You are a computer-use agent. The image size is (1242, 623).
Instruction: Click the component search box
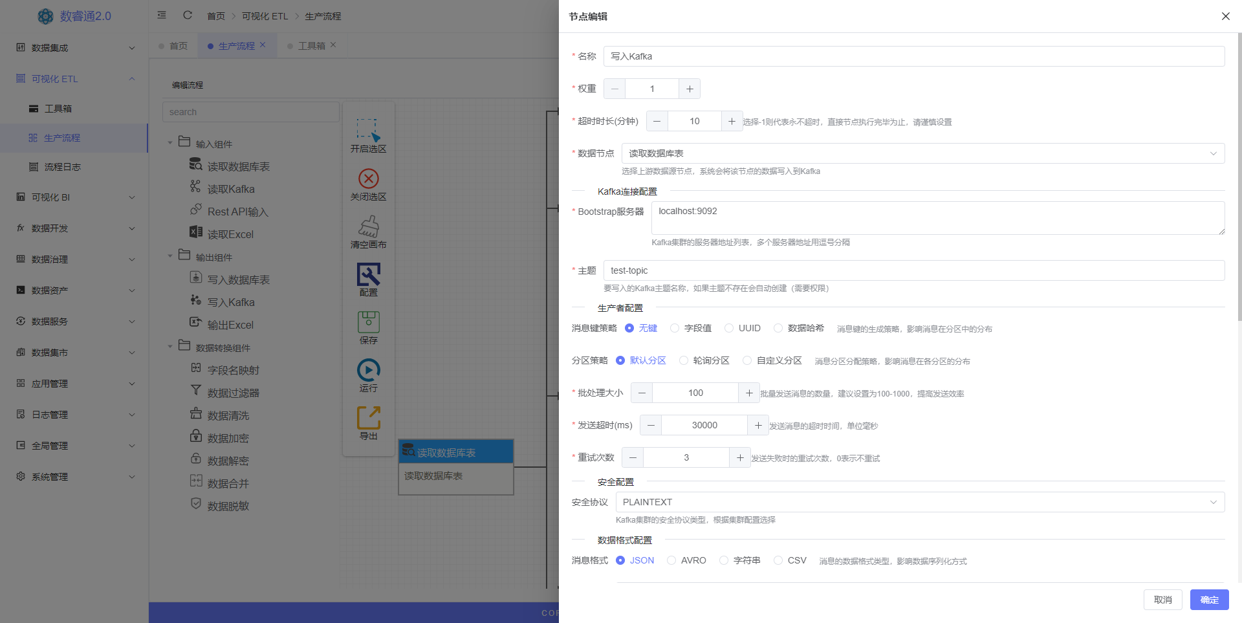click(251, 112)
